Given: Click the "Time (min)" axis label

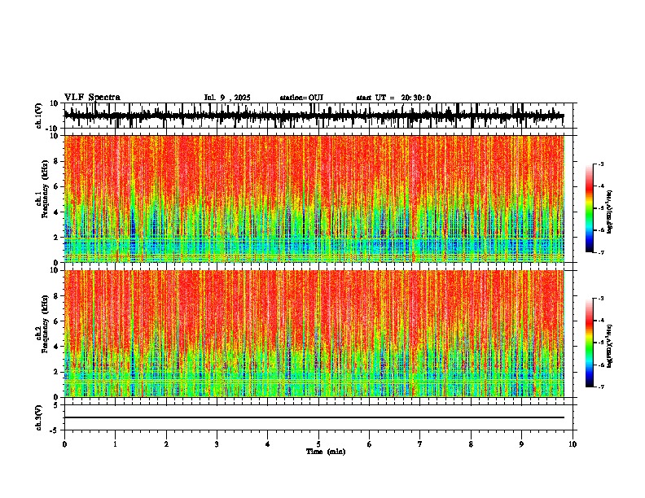Looking at the screenshot, I should (x=326, y=452).
